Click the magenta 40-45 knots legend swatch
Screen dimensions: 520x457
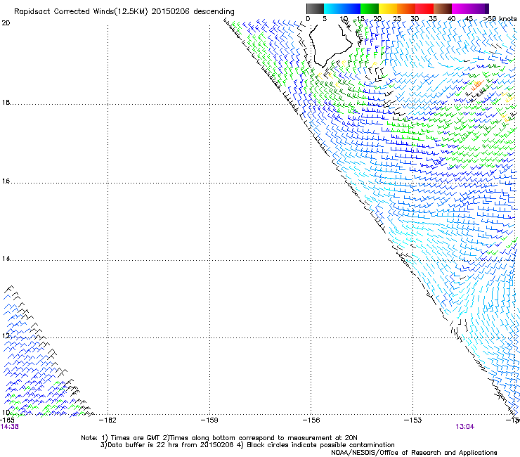461,8
